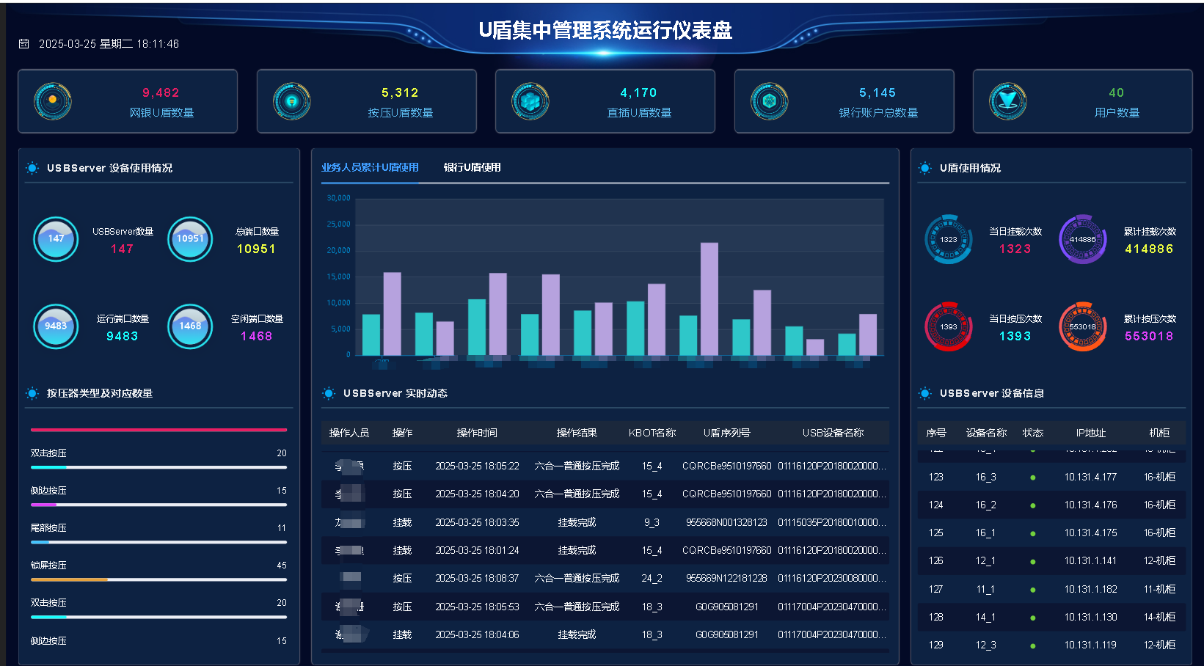
Task: Switch to the 银行U盾使用 tab
Action: pos(472,167)
